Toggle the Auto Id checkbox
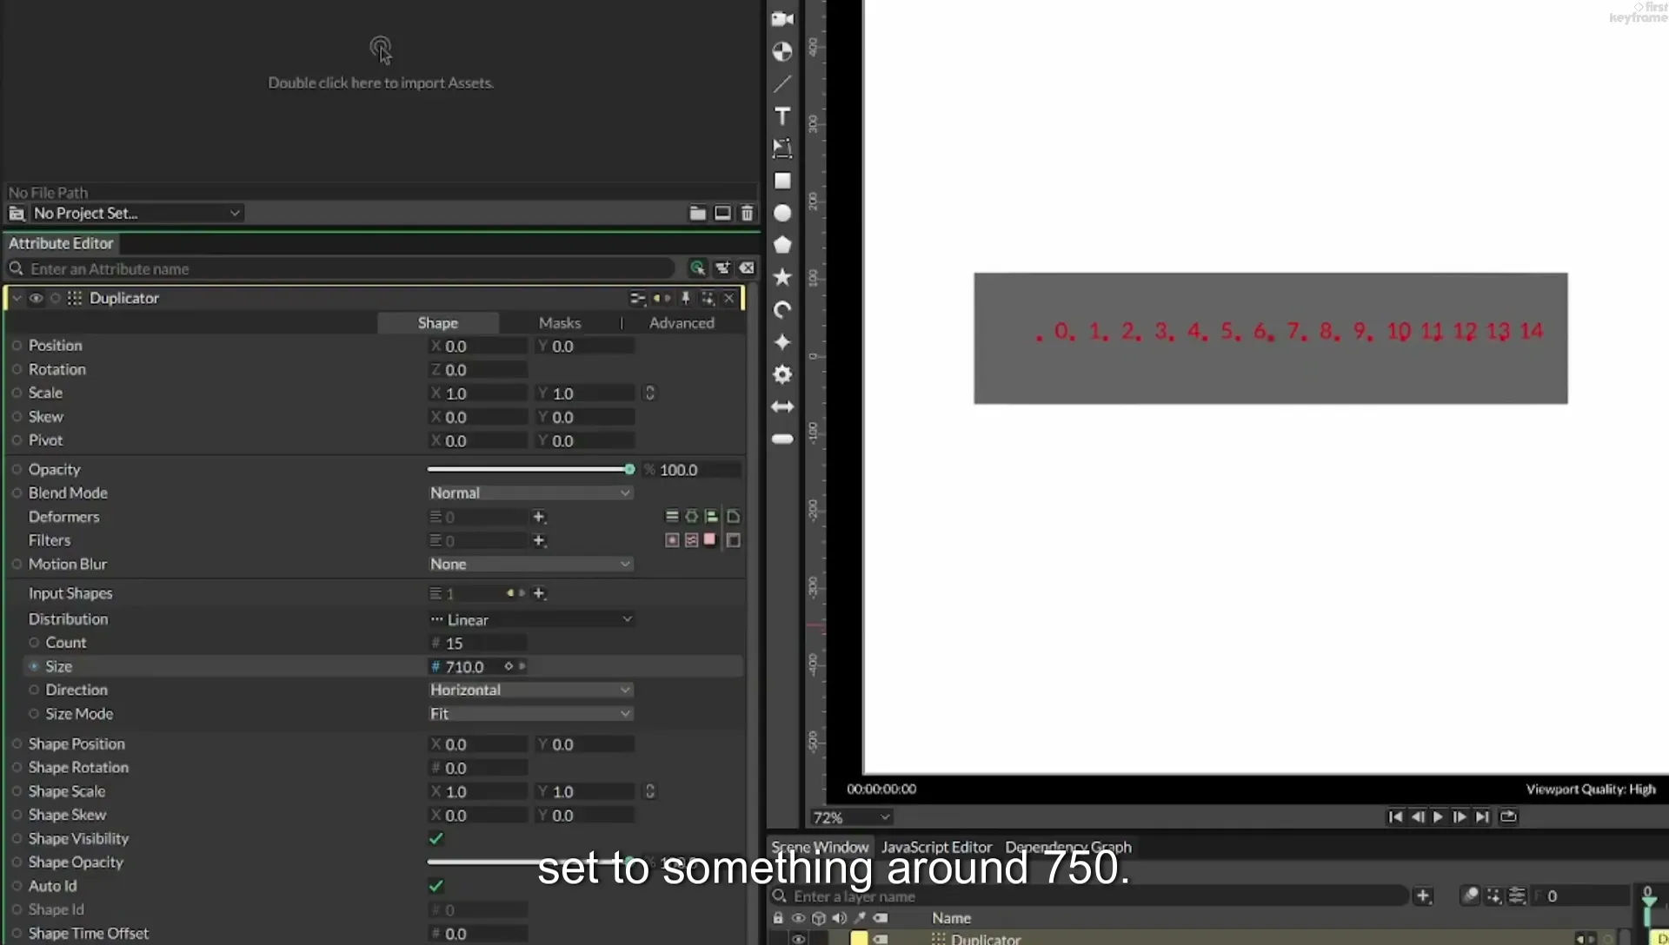 (436, 886)
